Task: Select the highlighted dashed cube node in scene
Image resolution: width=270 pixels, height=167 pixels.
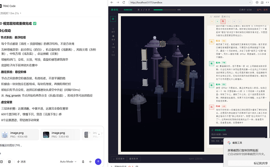Action: coord(162,44)
